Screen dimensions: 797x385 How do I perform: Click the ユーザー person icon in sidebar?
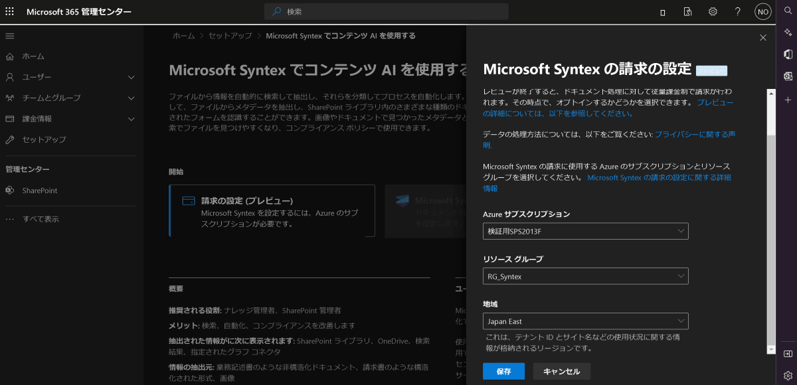10,77
